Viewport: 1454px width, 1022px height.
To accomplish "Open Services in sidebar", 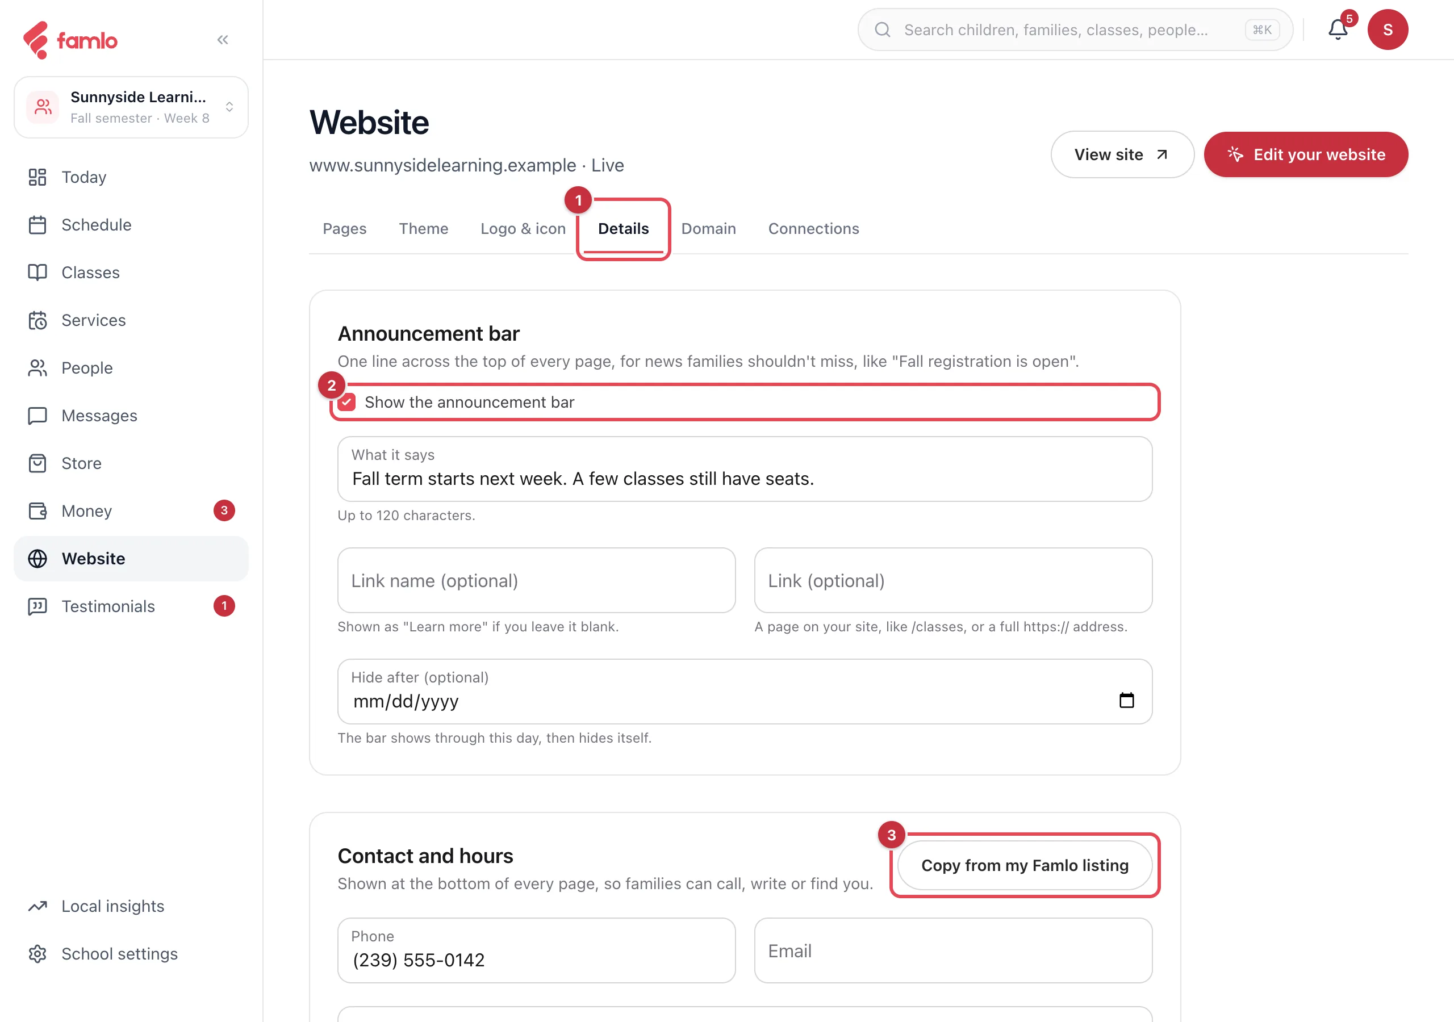I will tap(131, 320).
